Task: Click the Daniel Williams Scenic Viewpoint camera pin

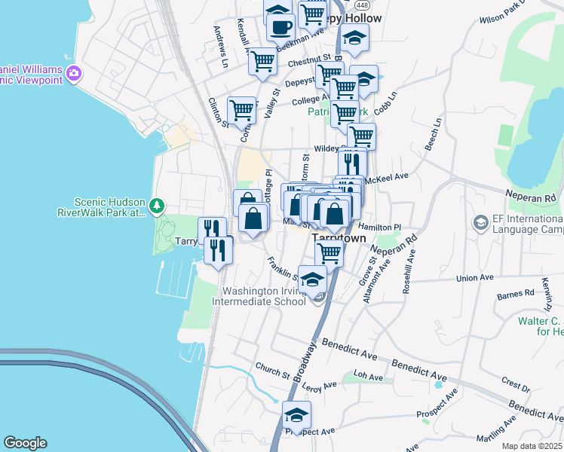Action: 74,74
